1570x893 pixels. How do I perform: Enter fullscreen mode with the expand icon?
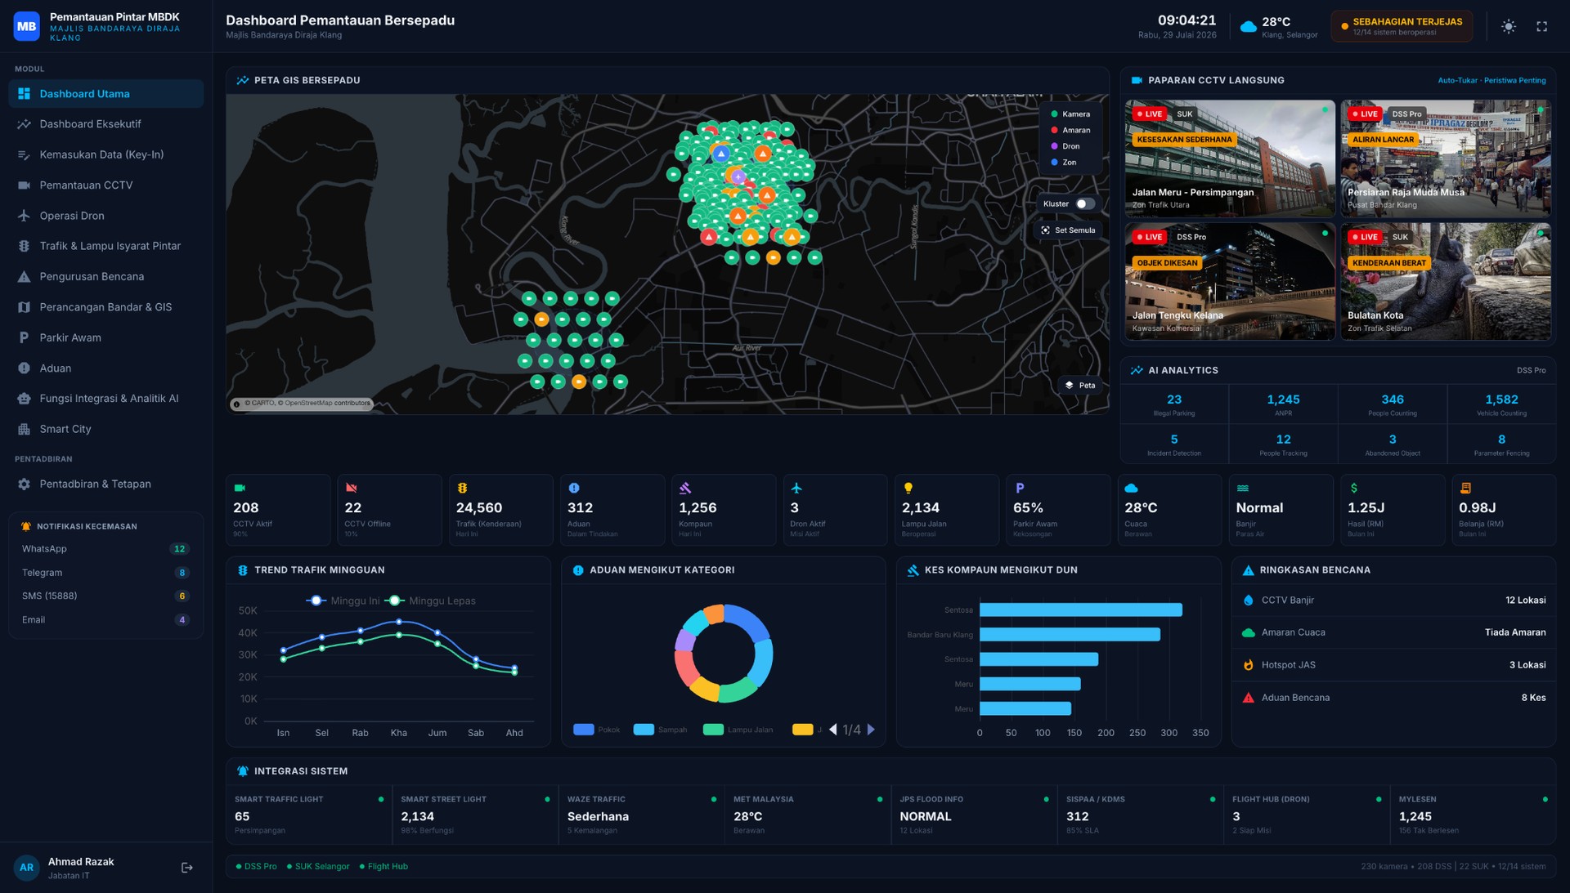tap(1541, 26)
